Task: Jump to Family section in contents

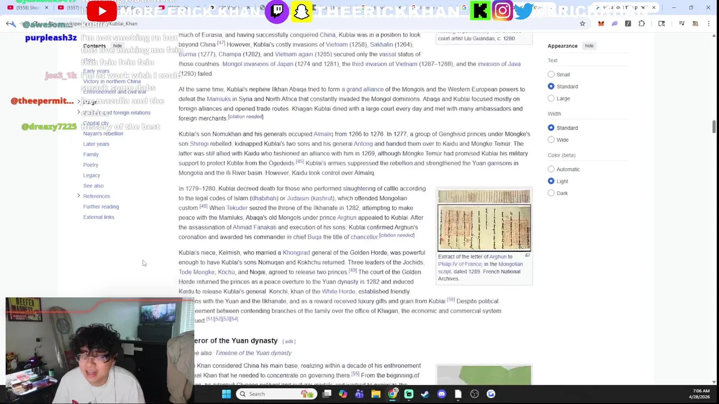Action: click(x=90, y=154)
